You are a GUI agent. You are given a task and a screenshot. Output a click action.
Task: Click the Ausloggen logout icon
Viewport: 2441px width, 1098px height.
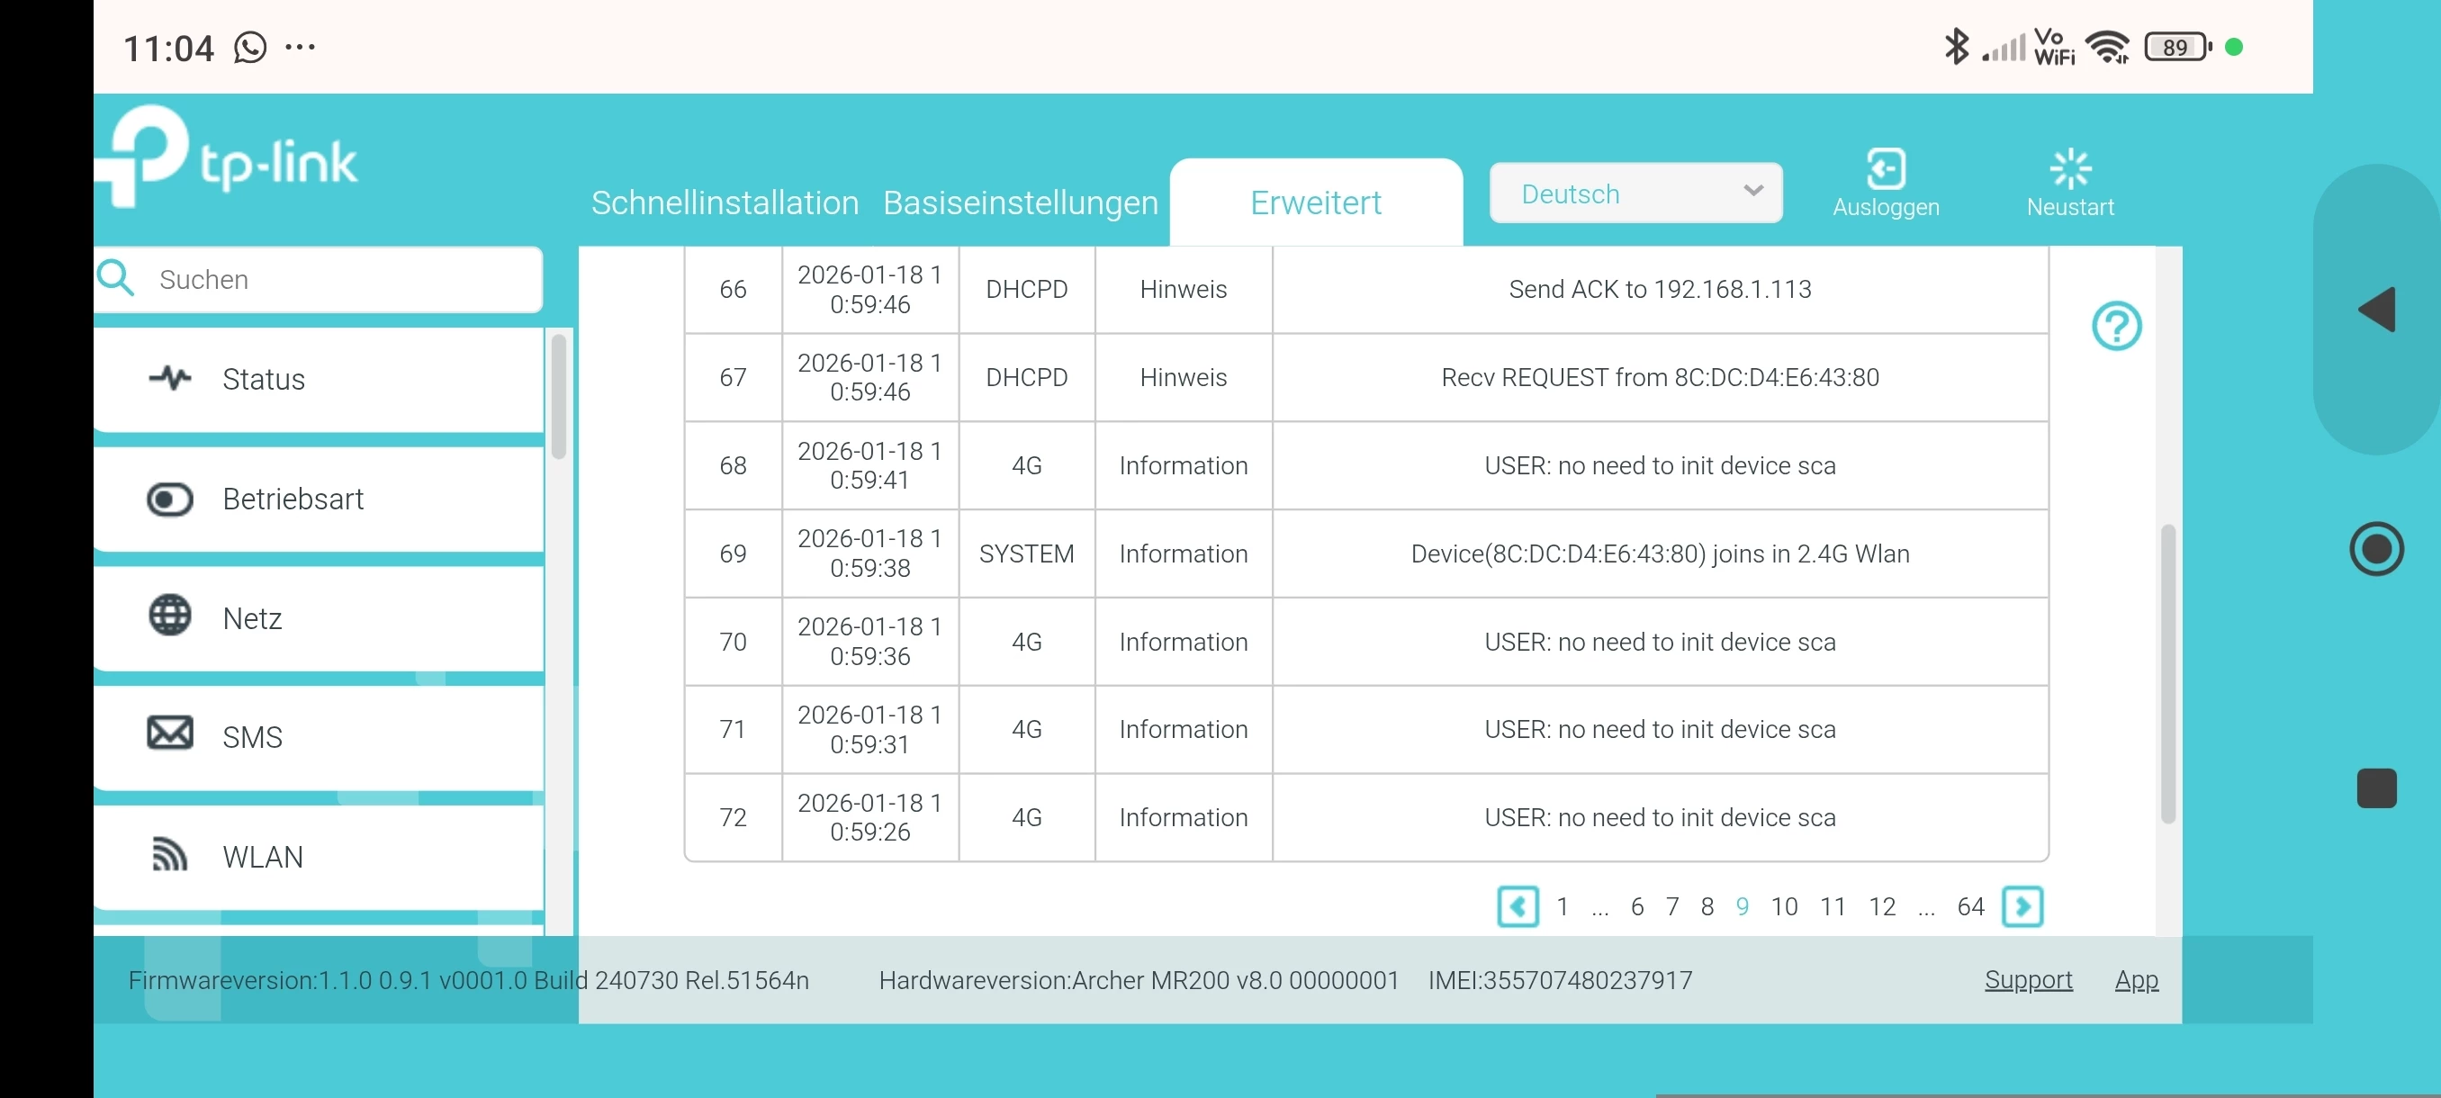1885,170
